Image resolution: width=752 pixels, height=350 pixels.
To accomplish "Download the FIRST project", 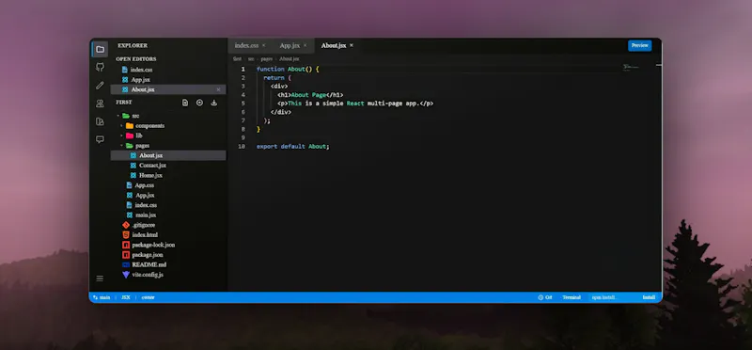I will [214, 103].
